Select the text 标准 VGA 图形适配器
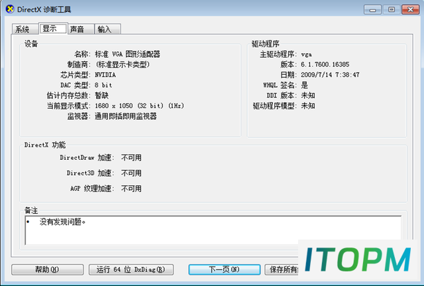Image resolution: width=424 pixels, height=286 pixels. 127,54
